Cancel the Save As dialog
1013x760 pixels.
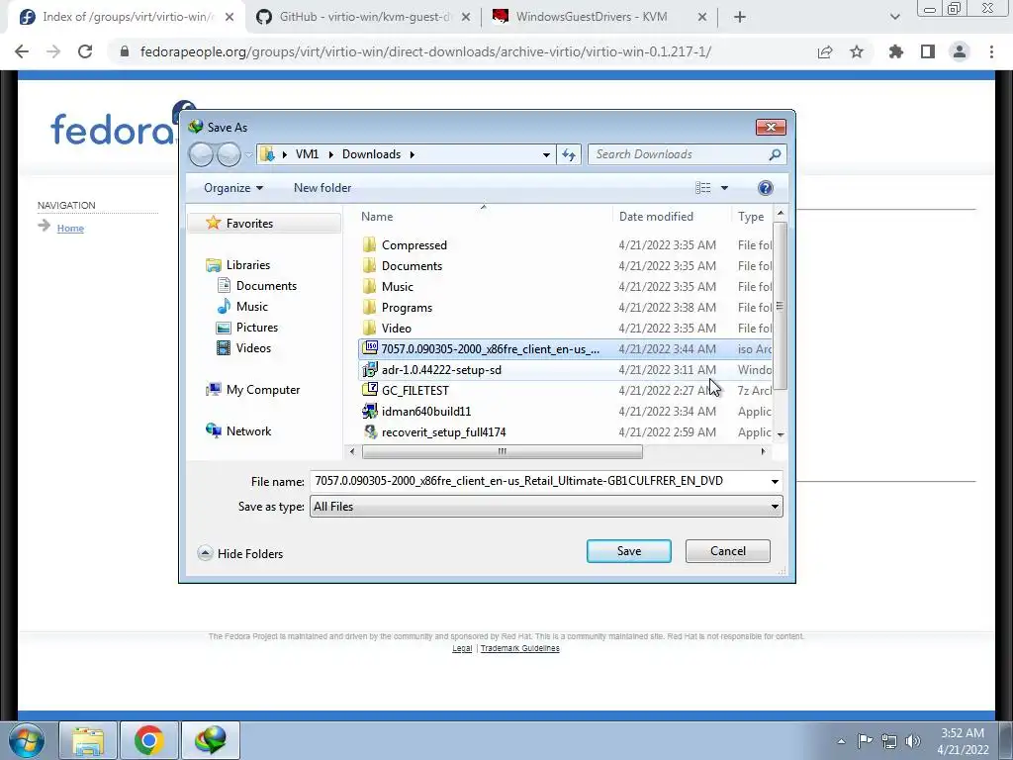727,551
